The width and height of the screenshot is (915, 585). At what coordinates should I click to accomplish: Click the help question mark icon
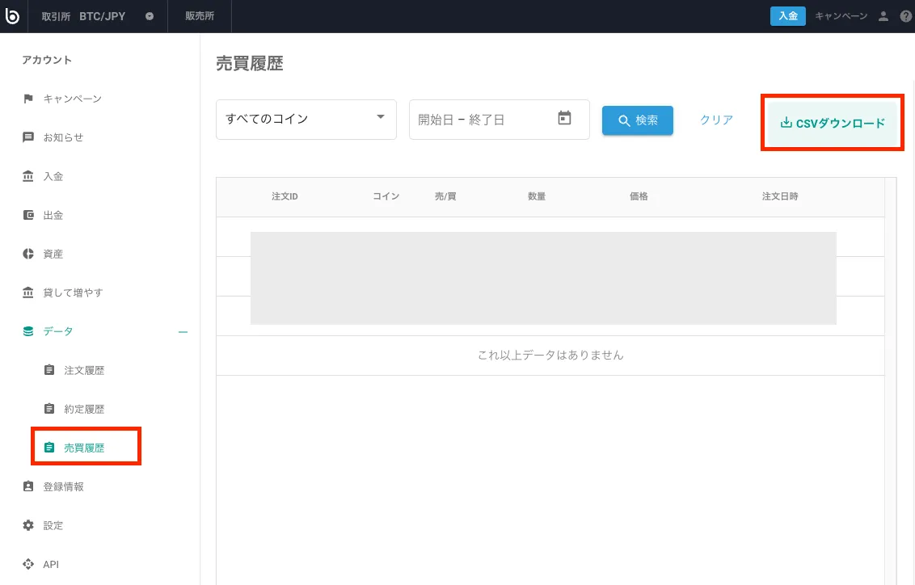pos(905,16)
